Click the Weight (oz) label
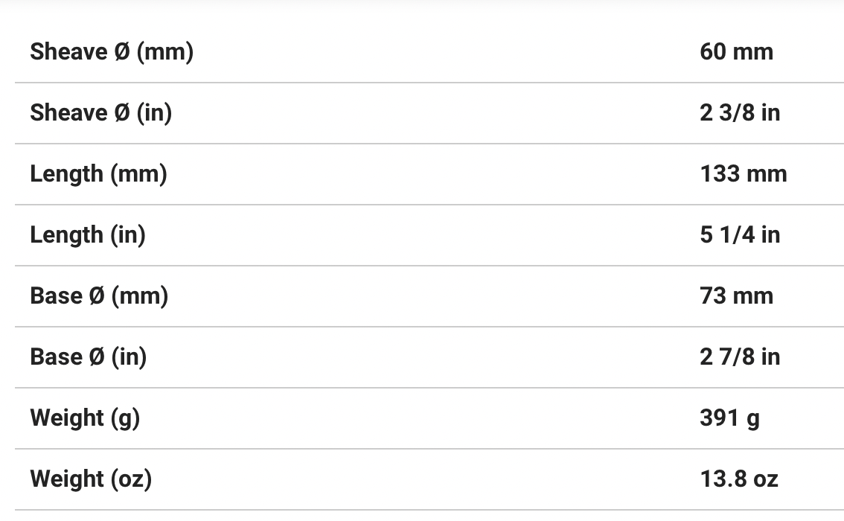The image size is (844, 521). pyautogui.click(x=91, y=479)
